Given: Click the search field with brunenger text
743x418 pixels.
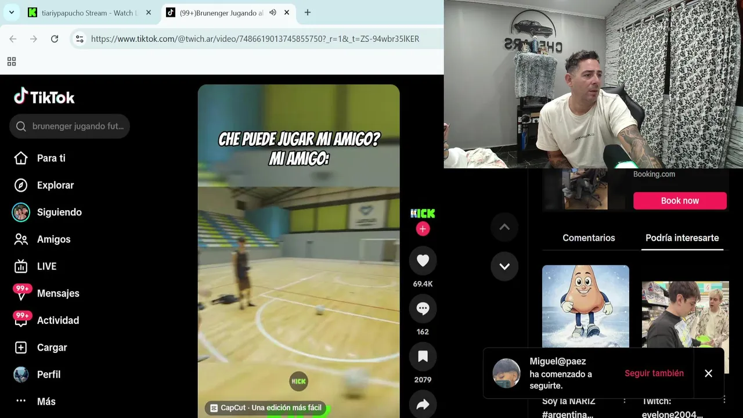Looking at the screenshot, I should tap(70, 126).
